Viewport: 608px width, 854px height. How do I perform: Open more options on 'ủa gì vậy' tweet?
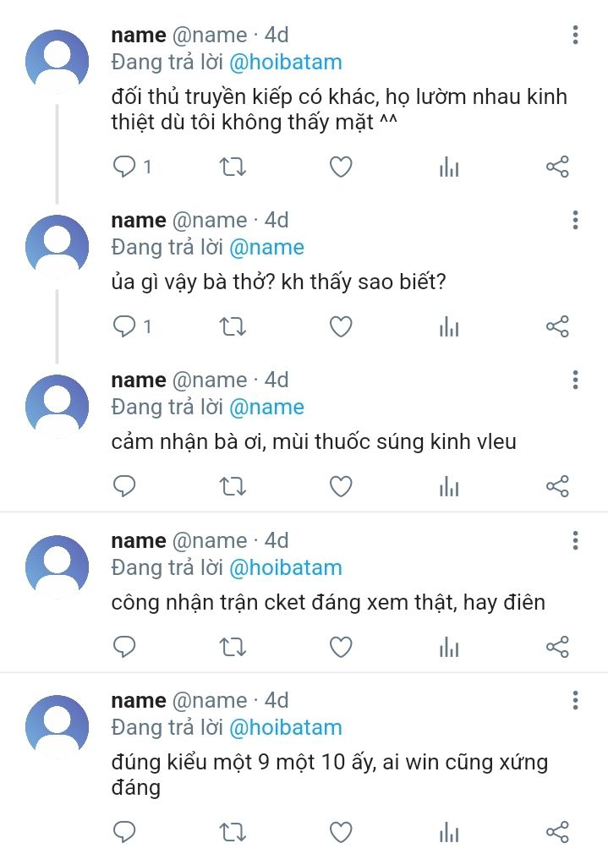point(575,220)
